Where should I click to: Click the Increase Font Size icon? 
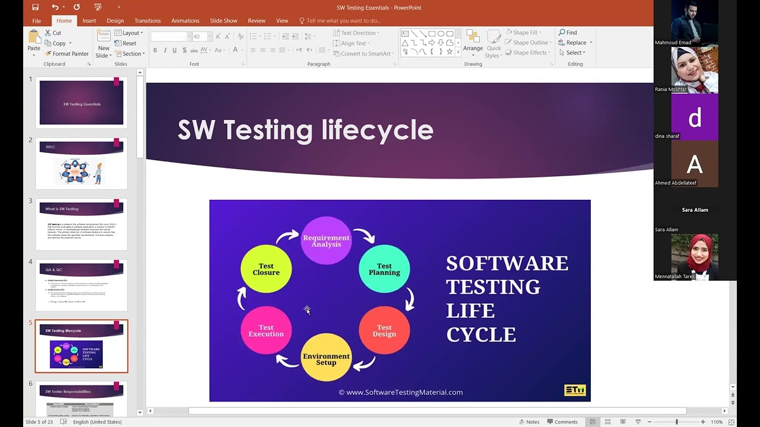218,37
